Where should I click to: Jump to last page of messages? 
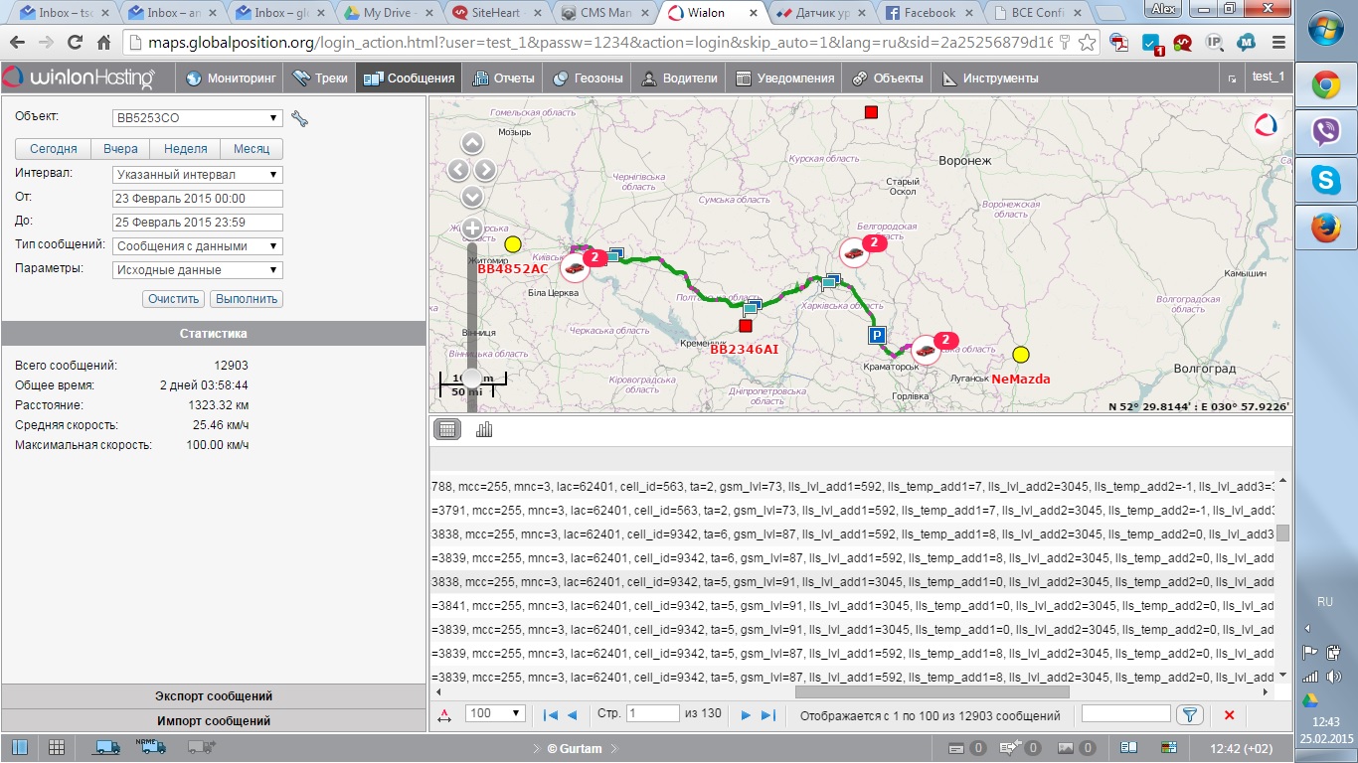point(767,714)
